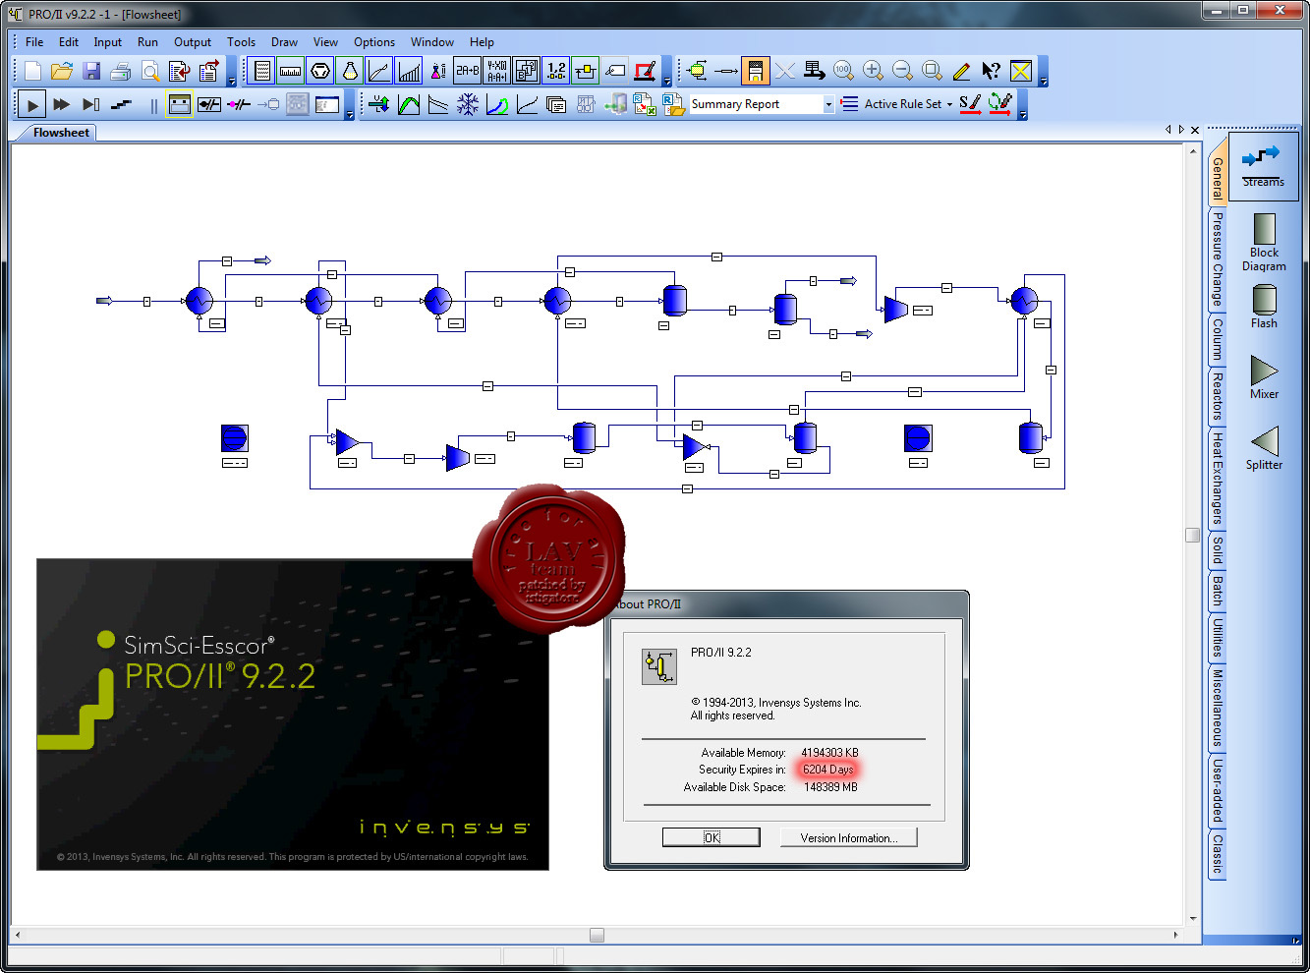This screenshot has width=1310, height=973.
Task: Switch to Column palette tab
Action: pos(1218,339)
